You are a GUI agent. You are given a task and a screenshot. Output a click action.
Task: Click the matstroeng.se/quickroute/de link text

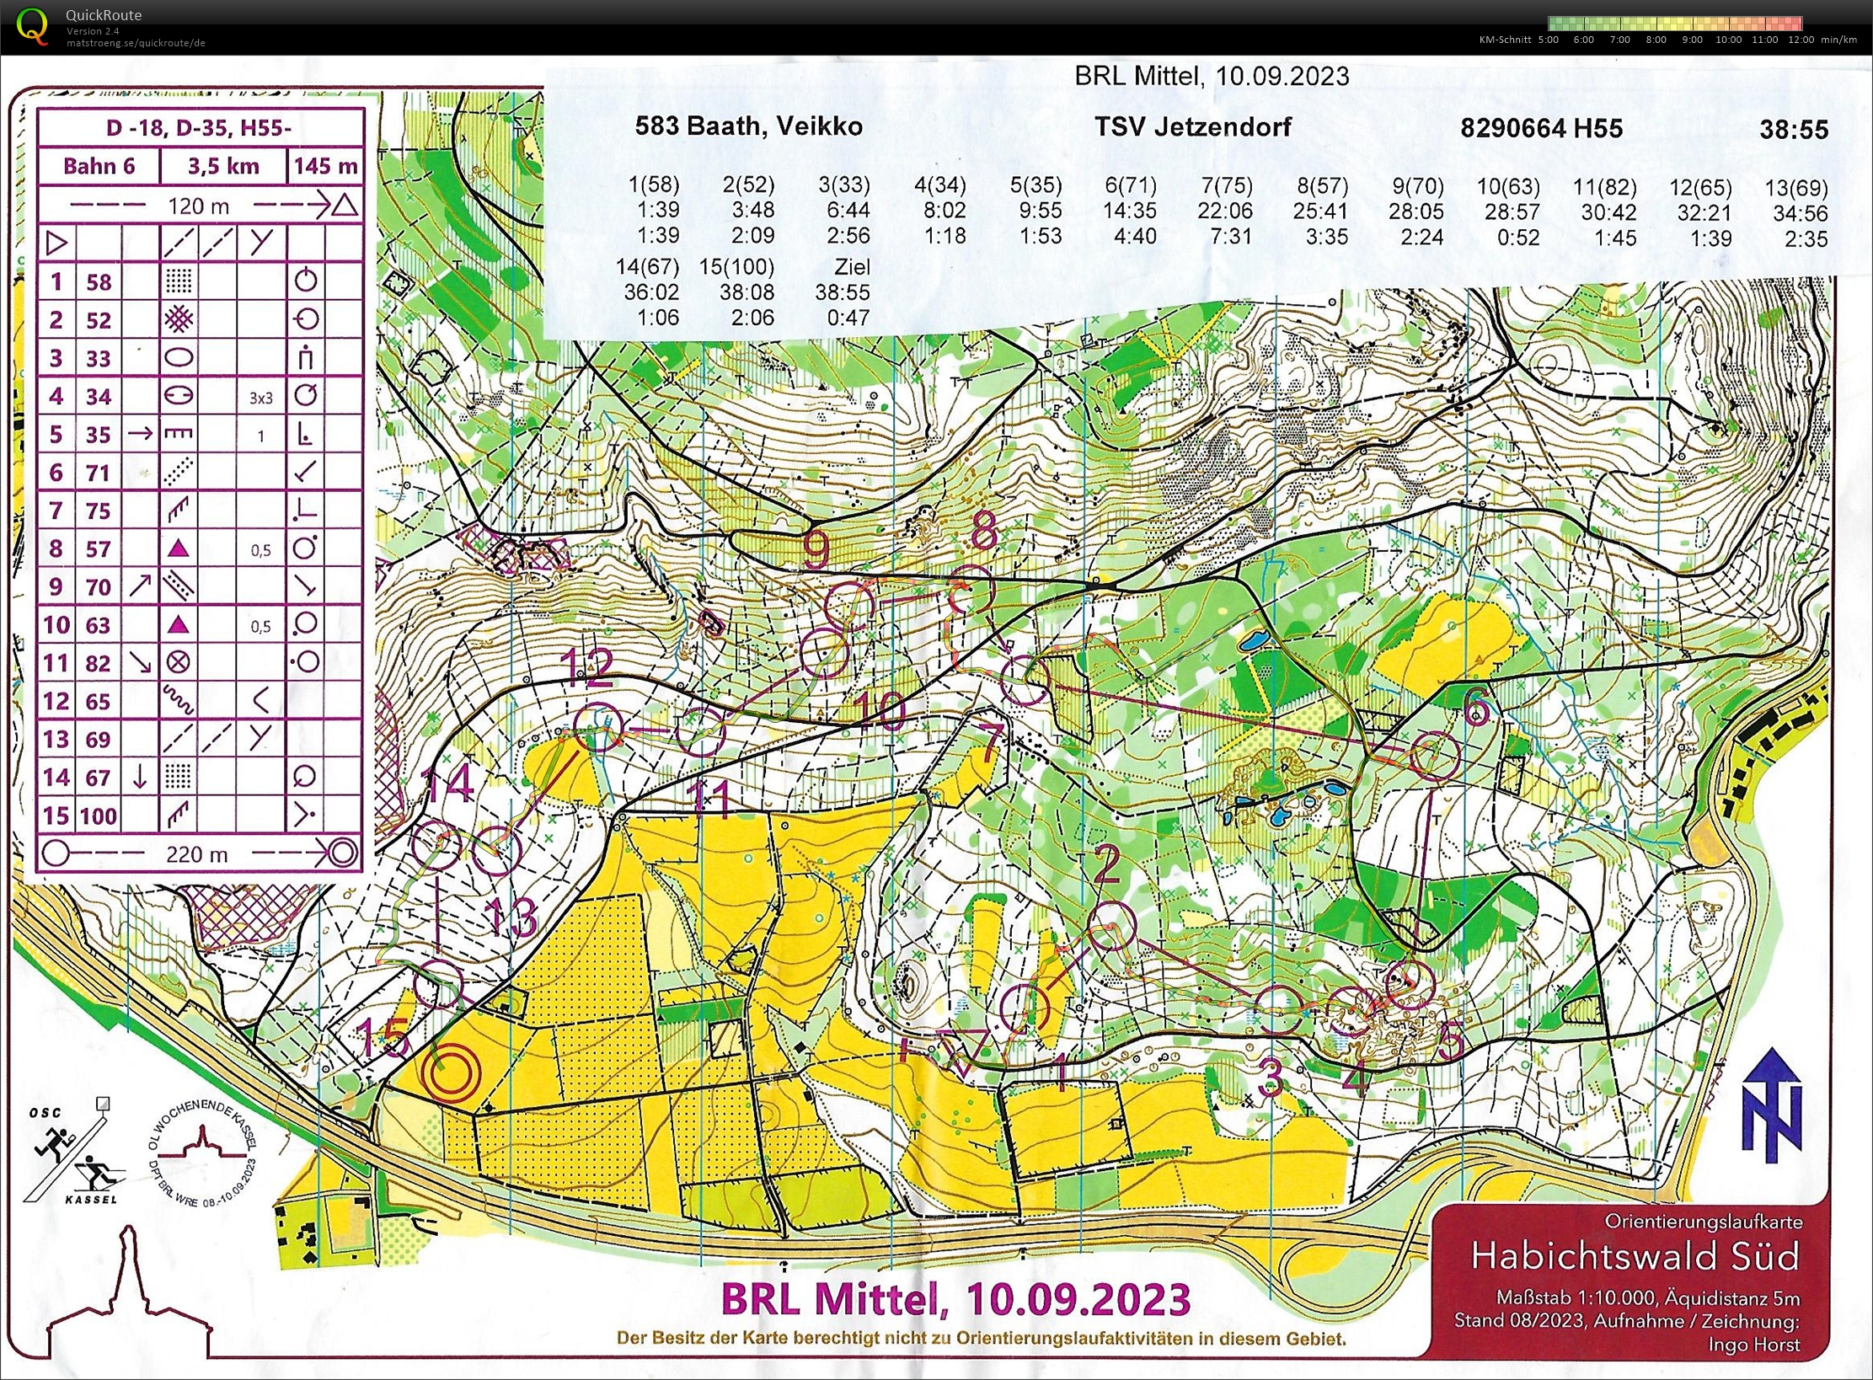tap(136, 43)
